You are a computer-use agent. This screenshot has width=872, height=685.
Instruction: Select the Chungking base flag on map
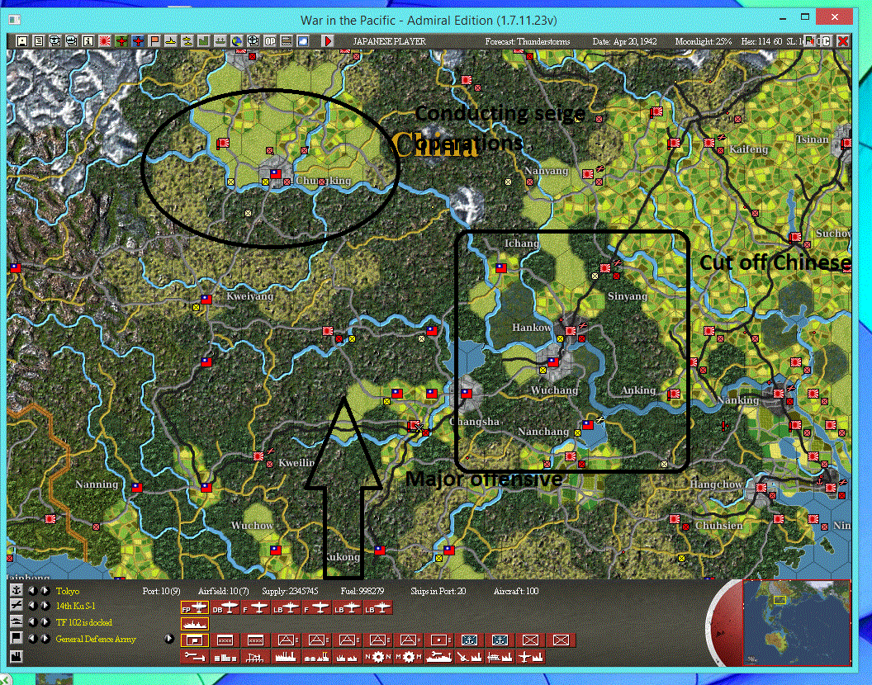(x=276, y=173)
